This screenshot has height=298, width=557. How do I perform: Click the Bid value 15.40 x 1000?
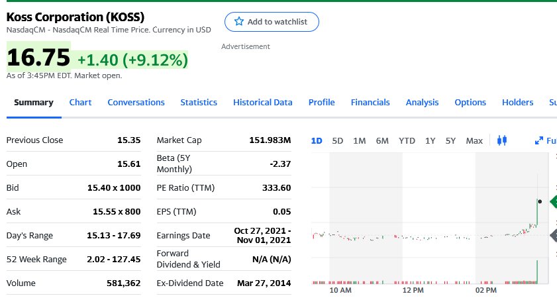(x=114, y=187)
